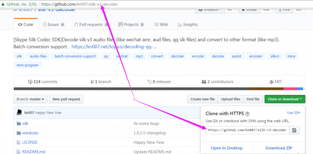313x154 pixels.
Task: Switch to Use SSH link
Action: tap(293, 113)
